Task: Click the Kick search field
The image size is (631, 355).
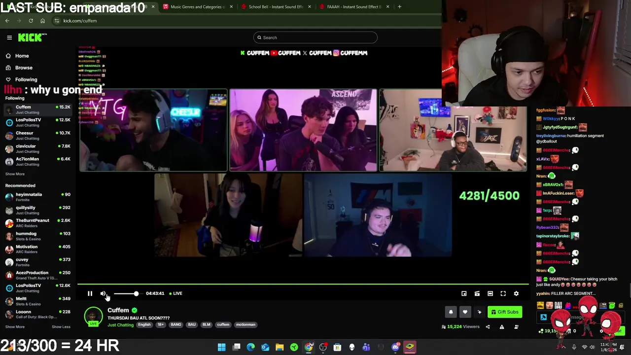Action: pyautogui.click(x=315, y=37)
